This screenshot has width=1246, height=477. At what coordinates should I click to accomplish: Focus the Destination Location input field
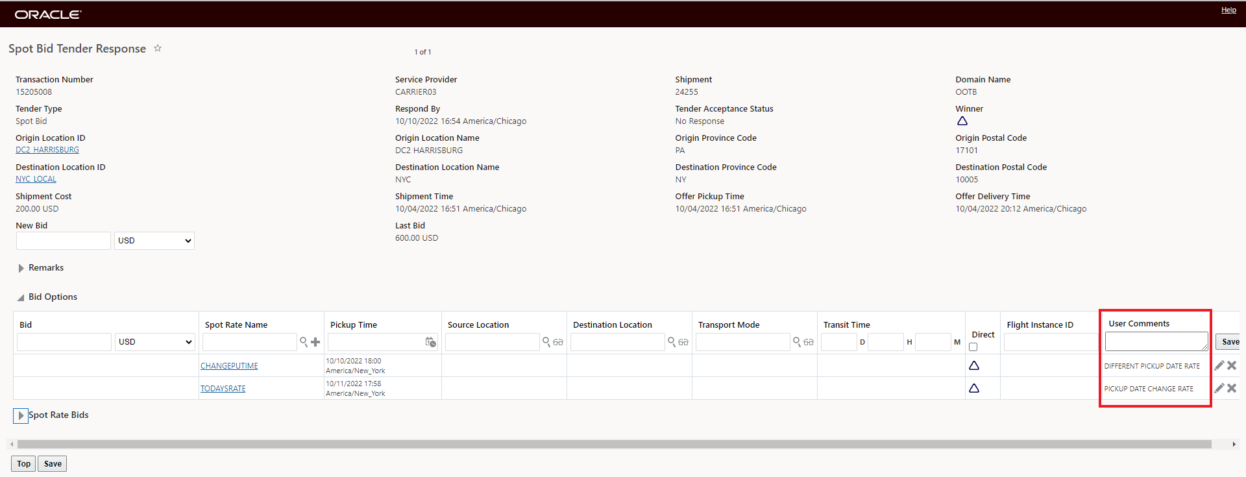pos(618,342)
